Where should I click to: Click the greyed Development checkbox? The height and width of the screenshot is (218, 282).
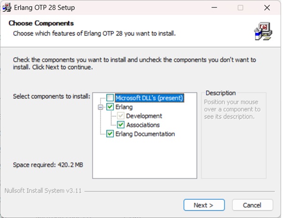(x=121, y=116)
